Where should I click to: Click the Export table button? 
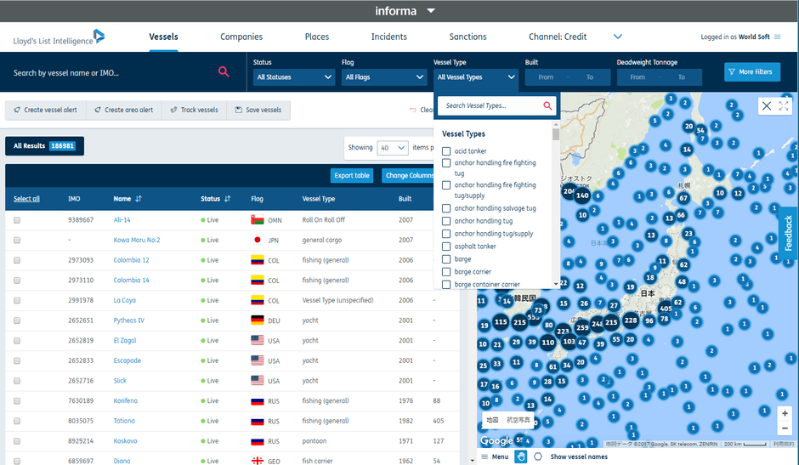[352, 175]
